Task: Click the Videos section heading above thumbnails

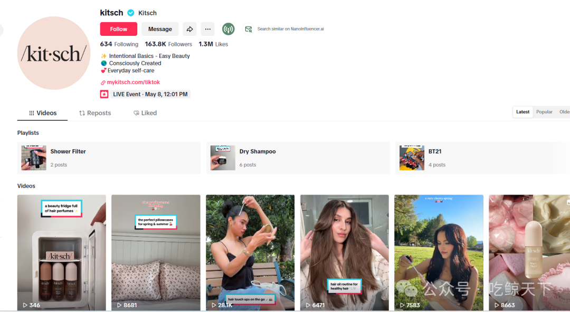Action: [x=26, y=186]
